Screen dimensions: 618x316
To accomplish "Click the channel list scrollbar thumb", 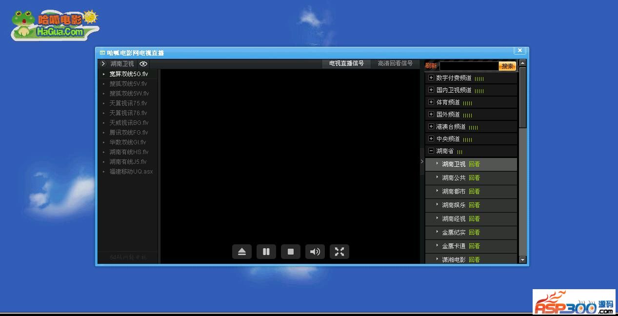I will pos(523,98).
